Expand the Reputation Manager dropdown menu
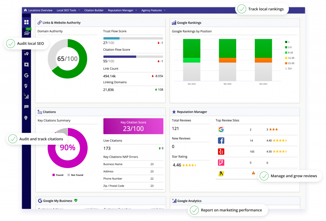 [x=123, y=10]
